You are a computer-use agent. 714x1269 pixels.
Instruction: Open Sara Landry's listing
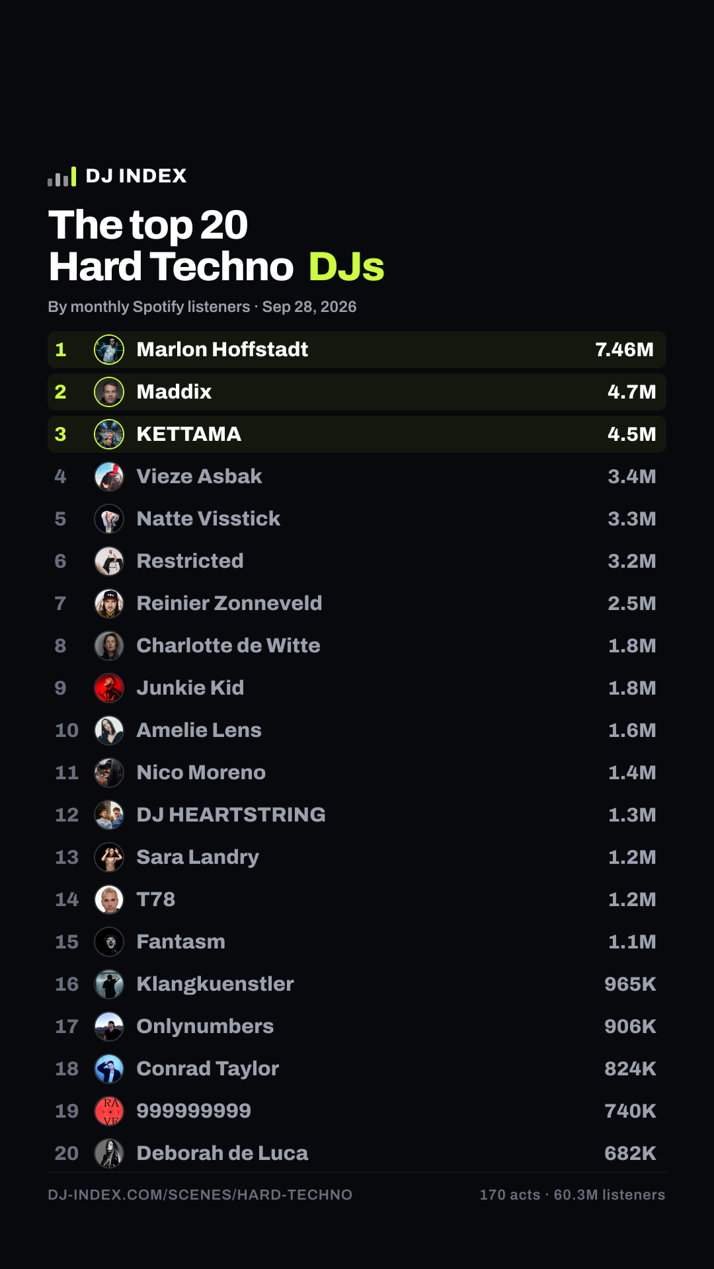(x=357, y=857)
